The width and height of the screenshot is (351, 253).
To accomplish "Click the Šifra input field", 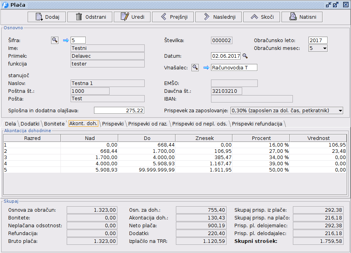I will click(78, 40).
